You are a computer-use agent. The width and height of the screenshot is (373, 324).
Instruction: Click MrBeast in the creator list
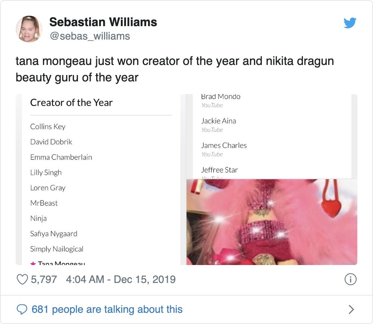[x=44, y=203]
